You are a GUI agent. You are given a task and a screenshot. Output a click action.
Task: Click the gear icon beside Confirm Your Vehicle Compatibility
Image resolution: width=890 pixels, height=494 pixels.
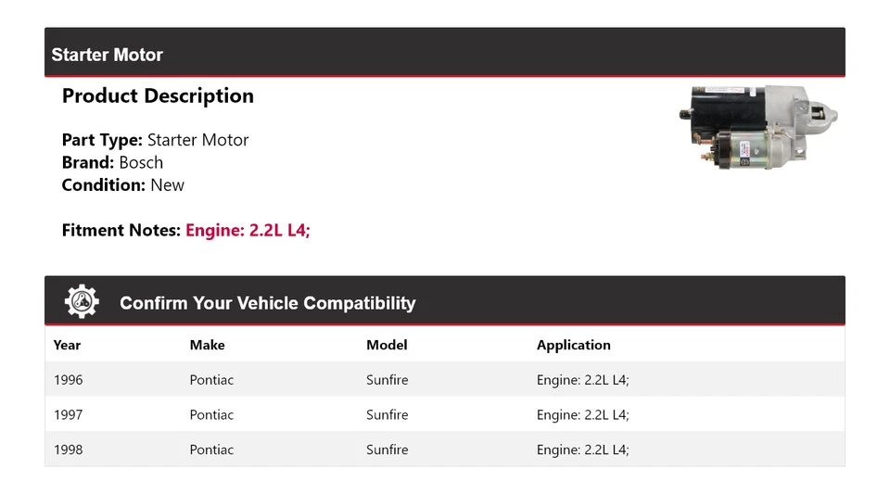click(x=82, y=302)
